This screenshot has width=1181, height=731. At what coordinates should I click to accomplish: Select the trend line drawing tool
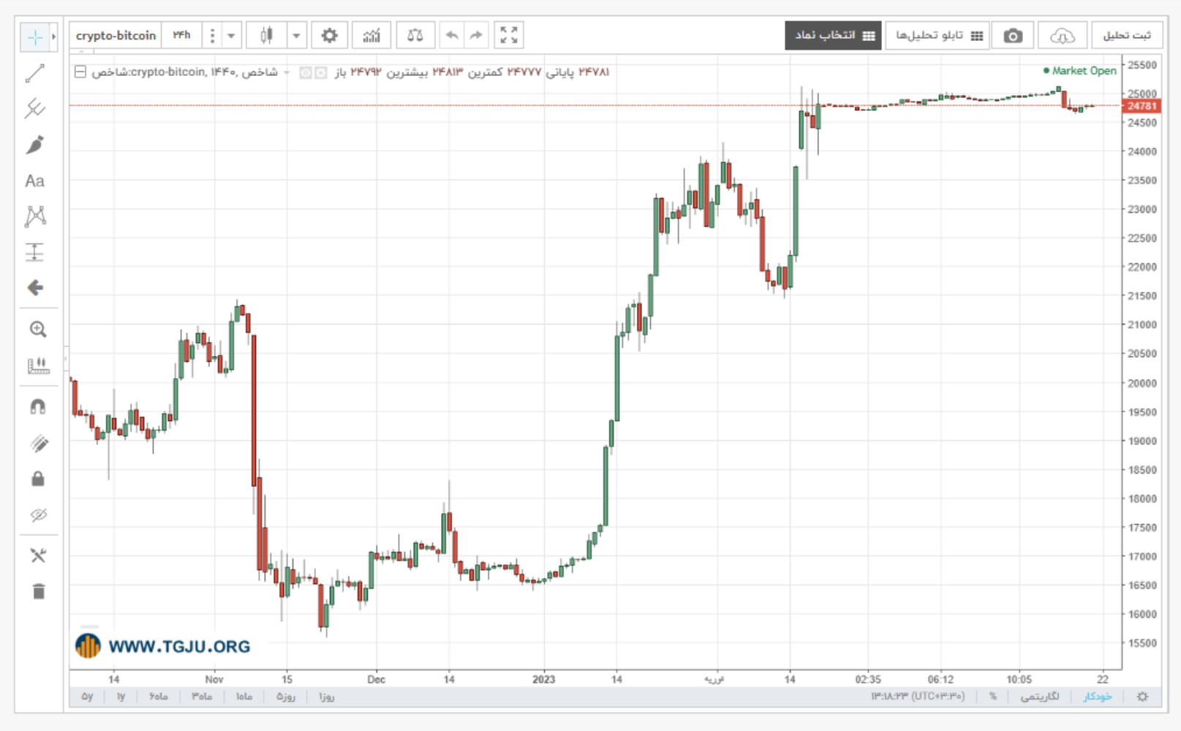pos(34,73)
